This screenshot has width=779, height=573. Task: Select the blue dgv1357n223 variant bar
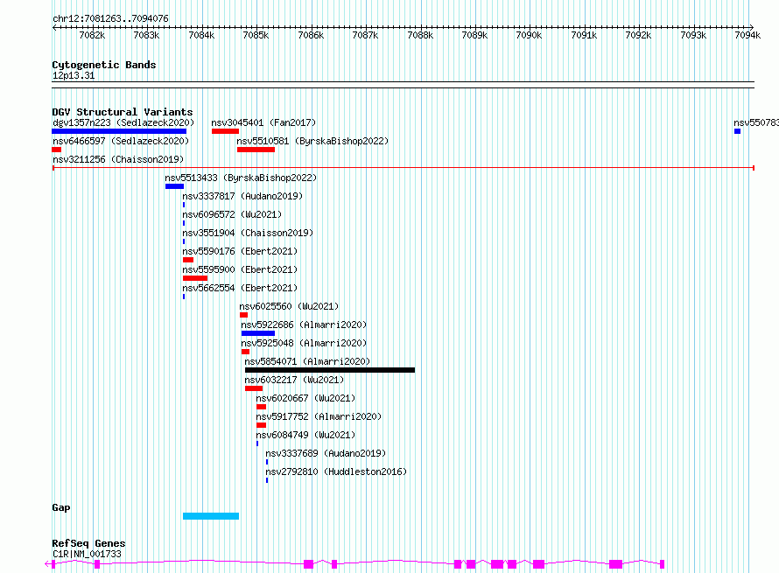pos(119,131)
